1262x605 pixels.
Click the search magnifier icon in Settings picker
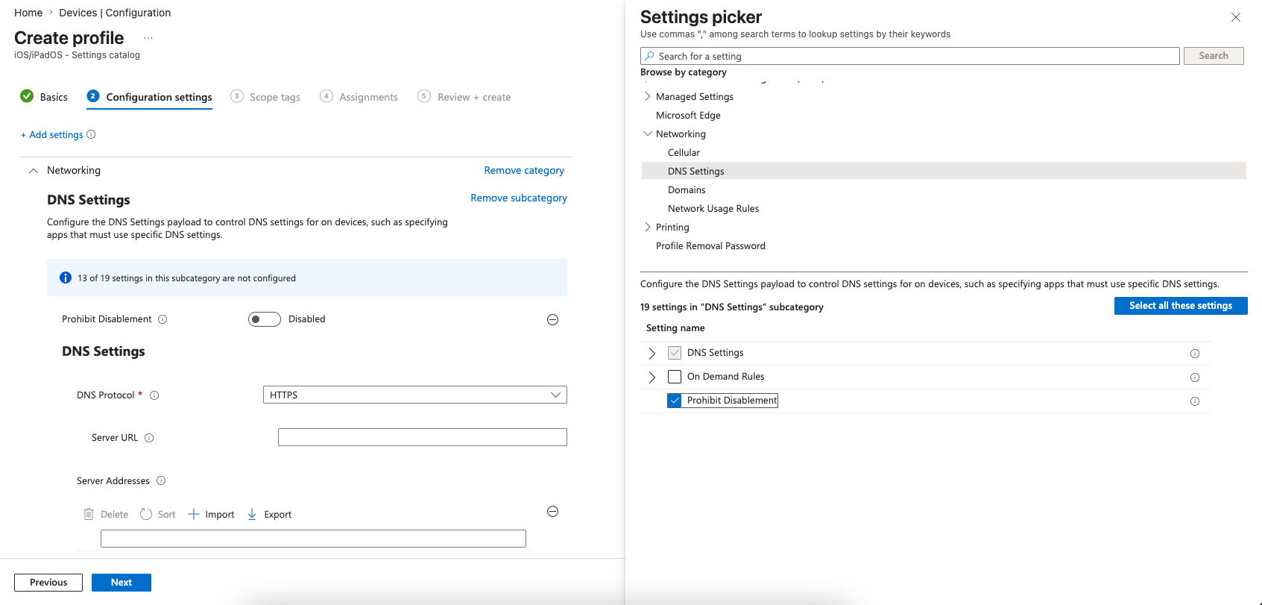(650, 56)
